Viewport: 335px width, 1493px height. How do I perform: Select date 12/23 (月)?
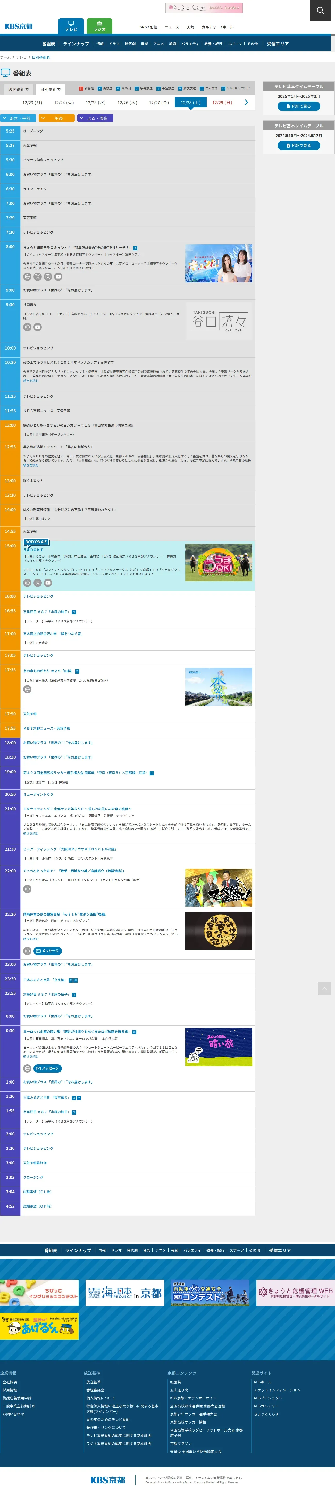pyautogui.click(x=32, y=103)
